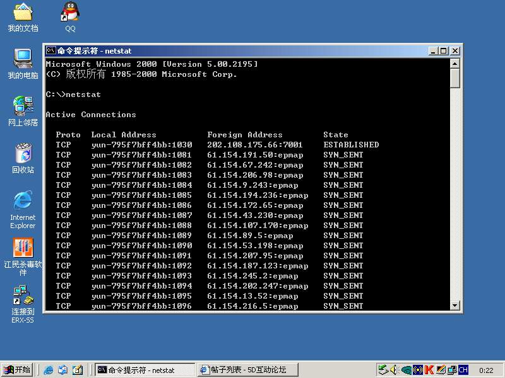Switch to the 5D forum post list taskbar button
Viewport: 505px width, 378px height.
coord(247,370)
